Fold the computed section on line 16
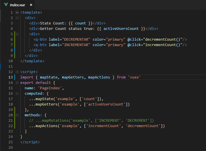206x151 pixels. click(x=17, y=94)
